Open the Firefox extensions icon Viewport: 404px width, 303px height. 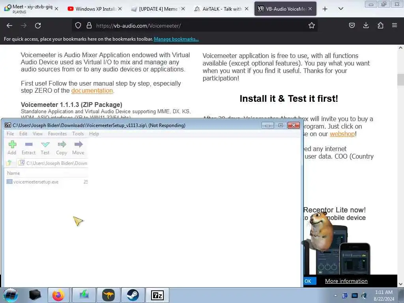[x=380, y=26]
